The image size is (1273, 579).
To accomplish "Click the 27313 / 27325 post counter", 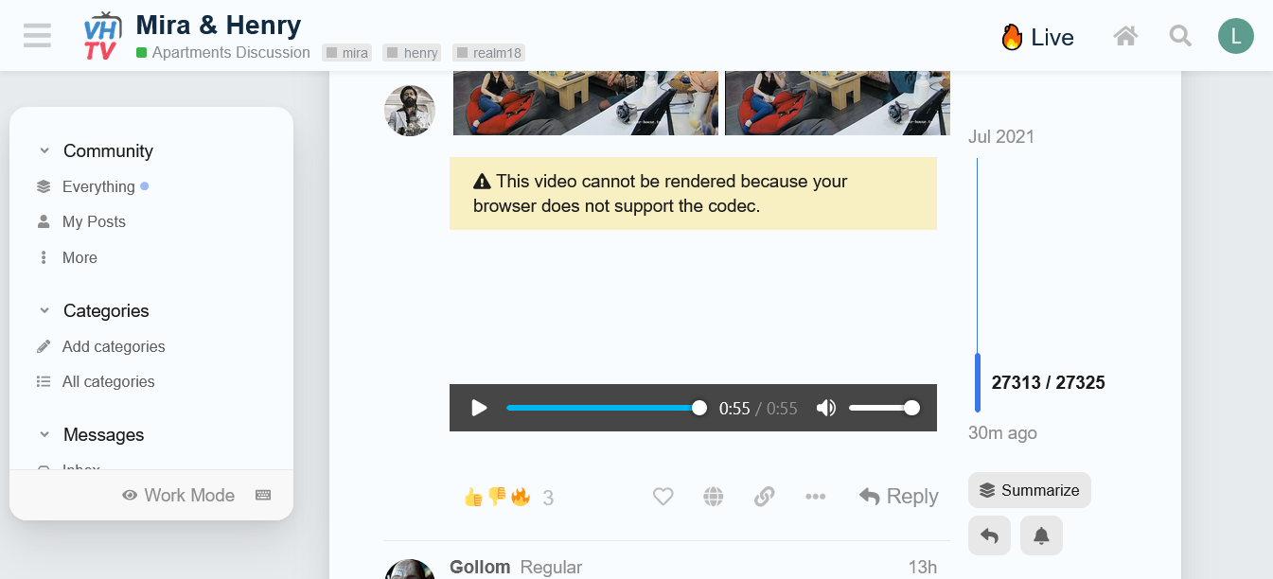I will click(x=1048, y=383).
